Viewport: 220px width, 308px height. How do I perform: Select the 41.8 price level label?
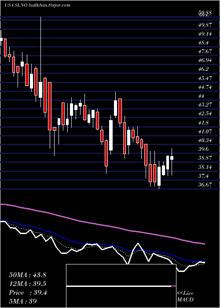click(x=204, y=123)
